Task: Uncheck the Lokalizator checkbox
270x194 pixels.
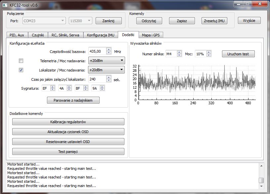Action: click(x=21, y=70)
